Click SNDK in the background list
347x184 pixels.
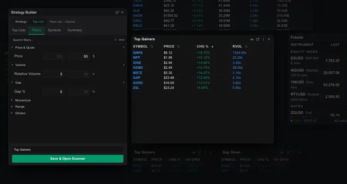pos(138,15)
